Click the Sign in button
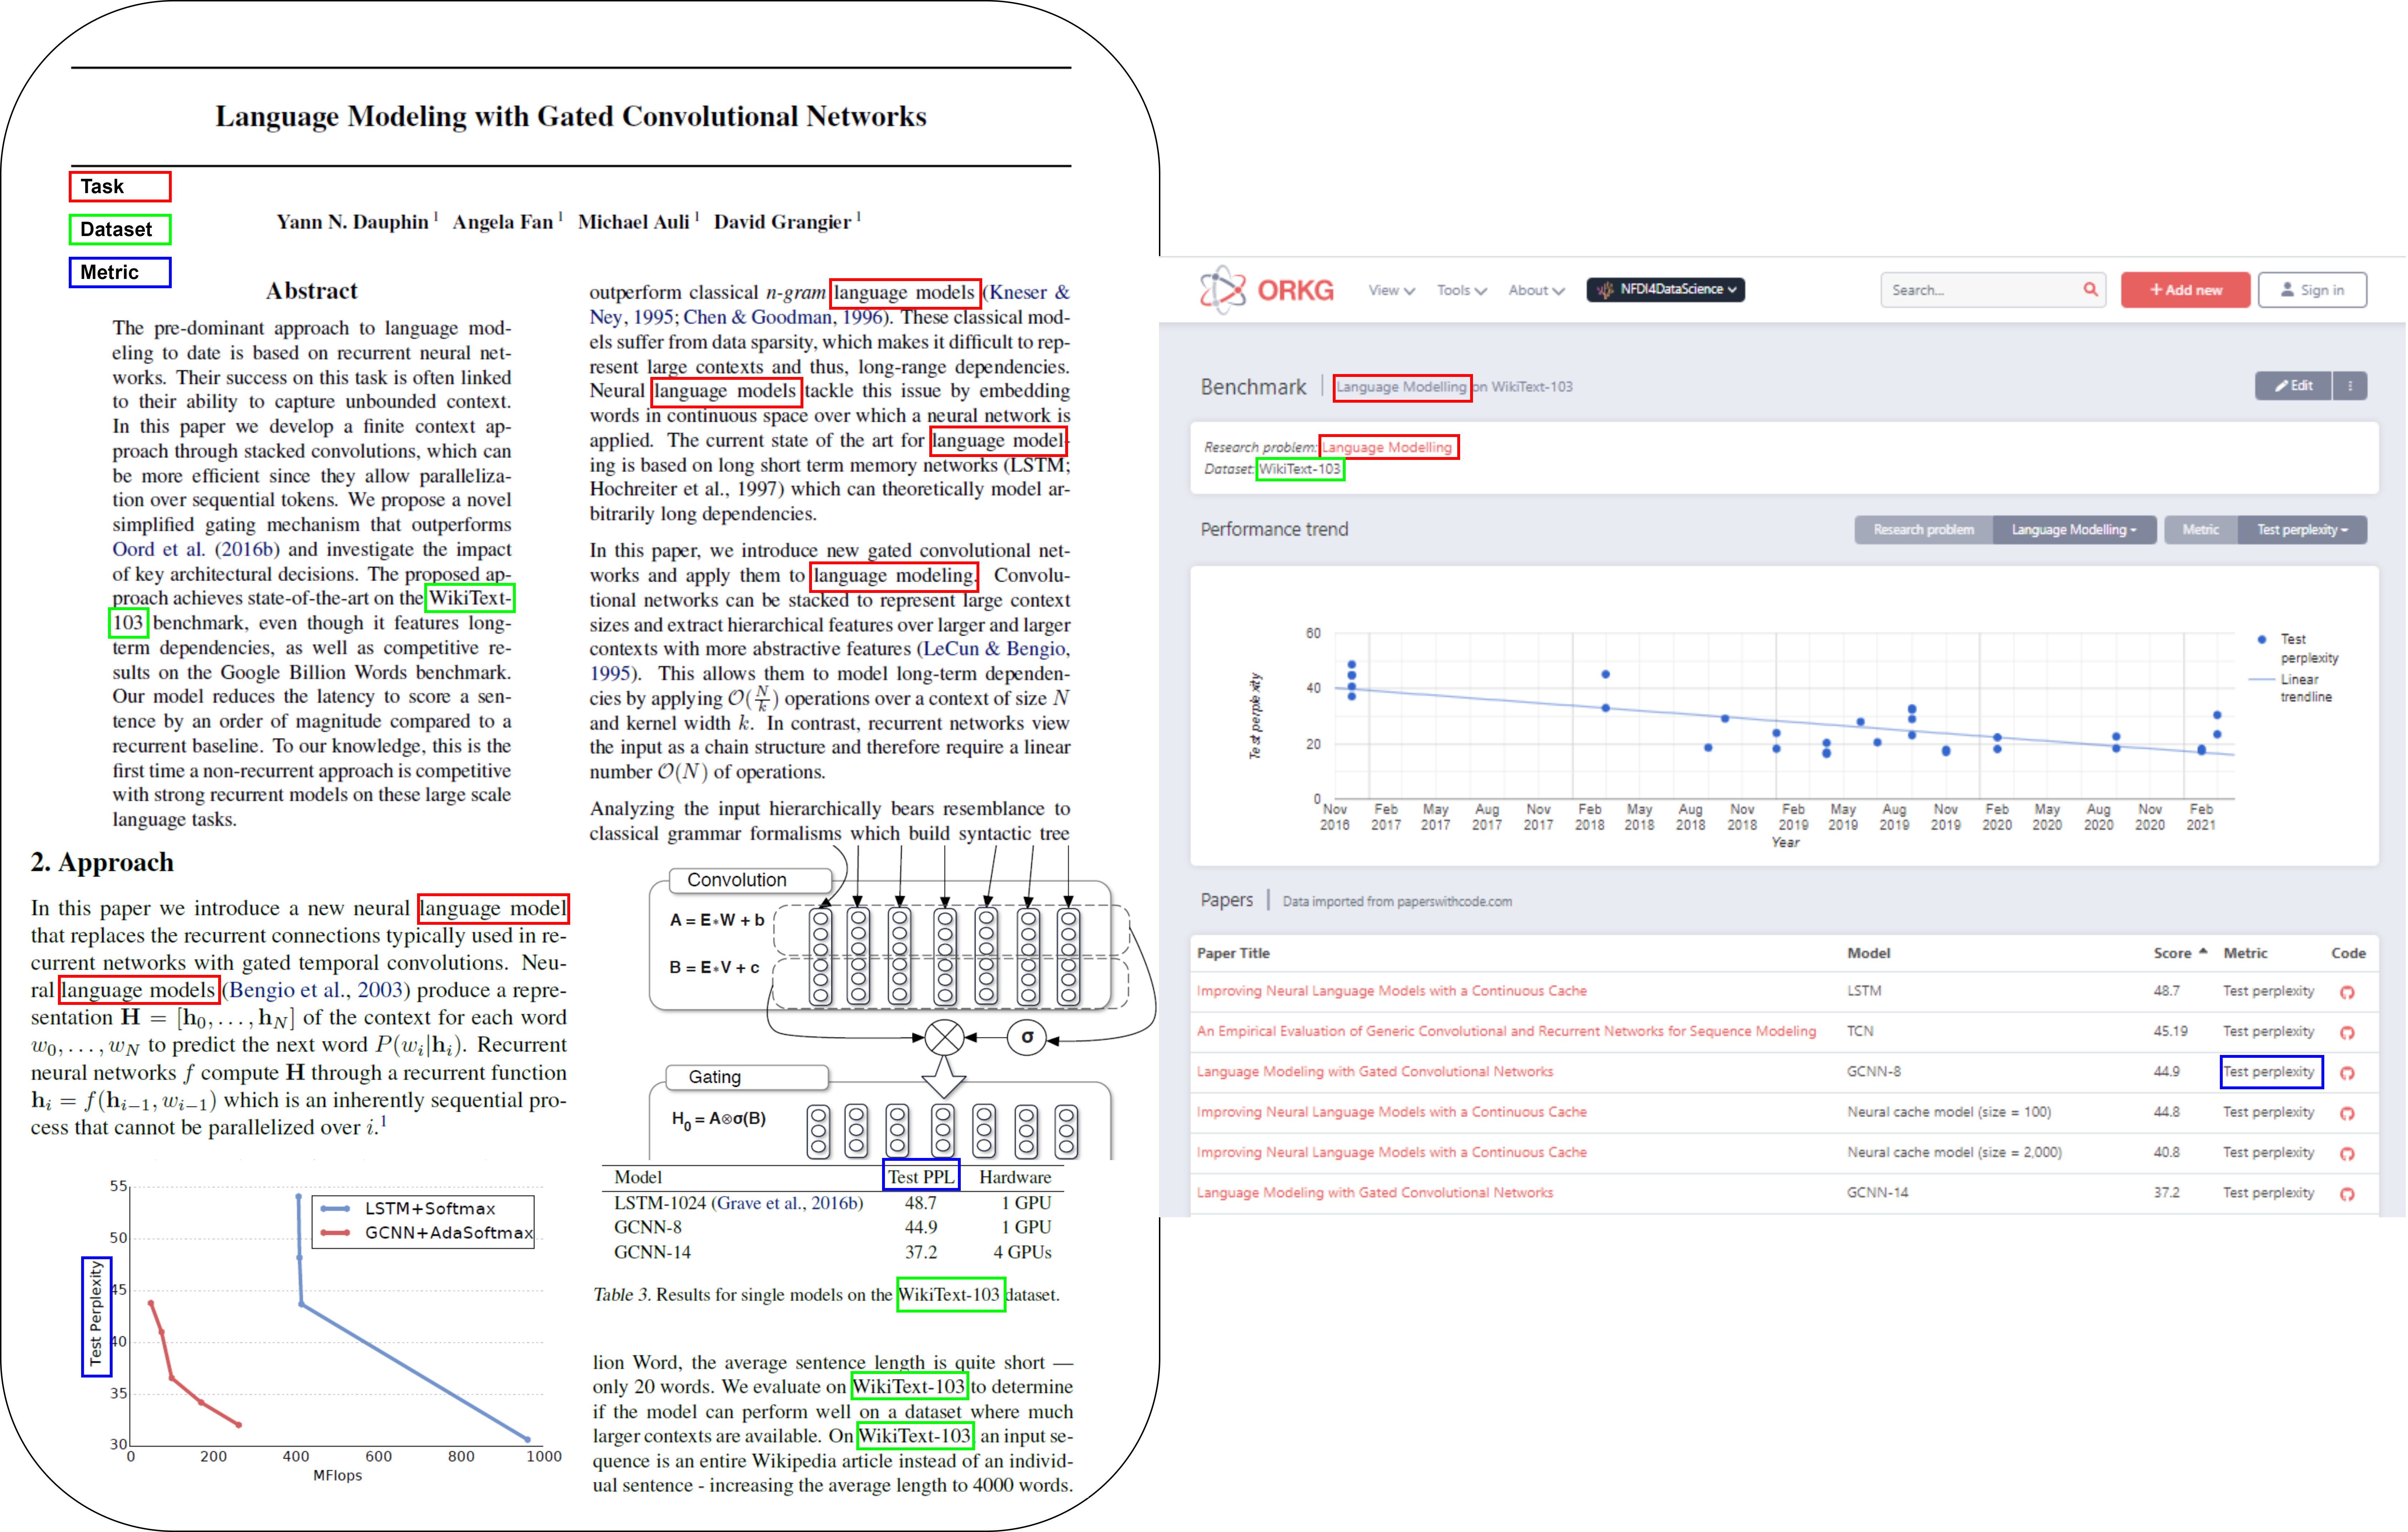Screen dimensions: 2408x1532 pos(2312,290)
